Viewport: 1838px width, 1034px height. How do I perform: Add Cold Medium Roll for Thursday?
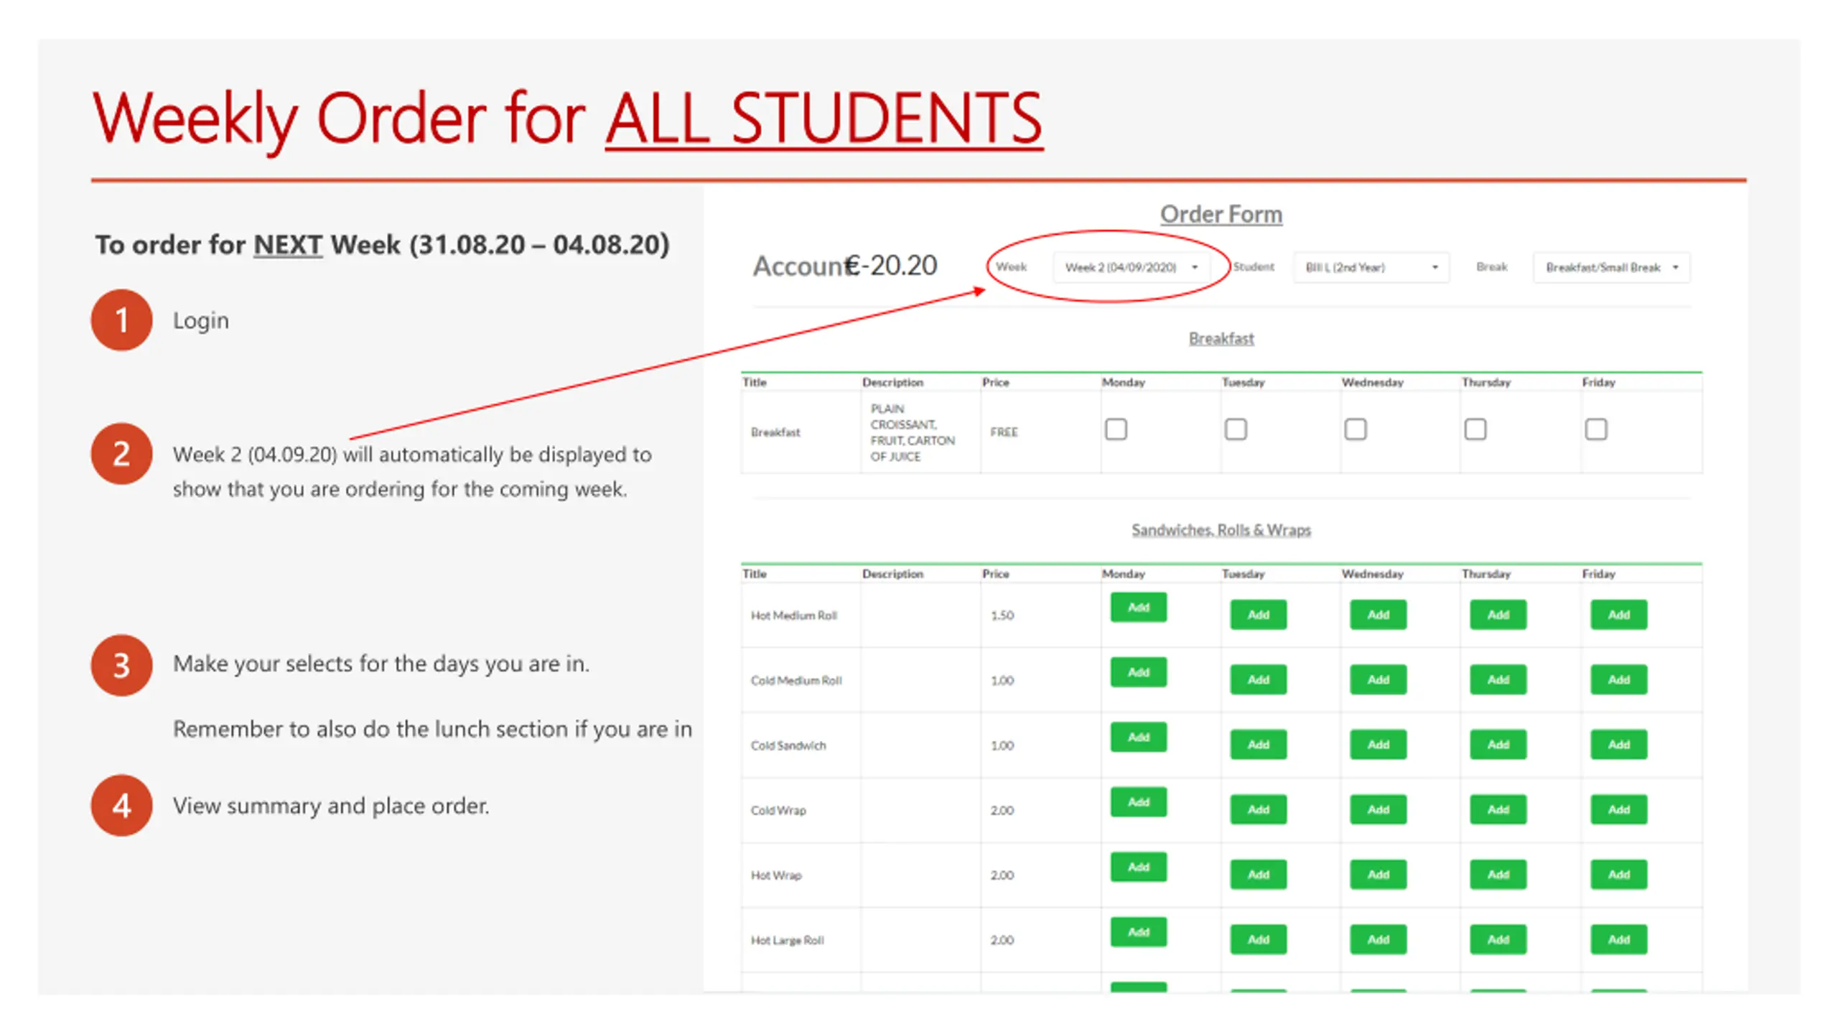coord(1498,679)
